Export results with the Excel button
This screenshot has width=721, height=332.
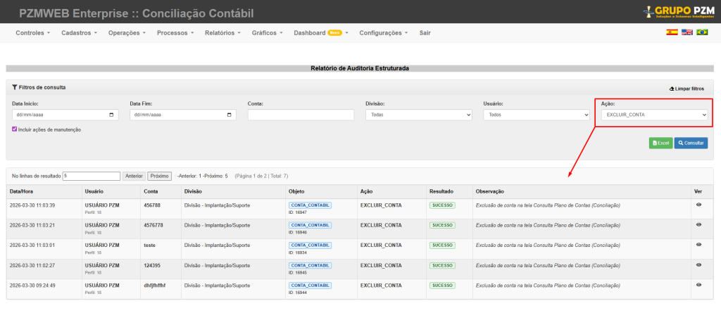coord(660,143)
